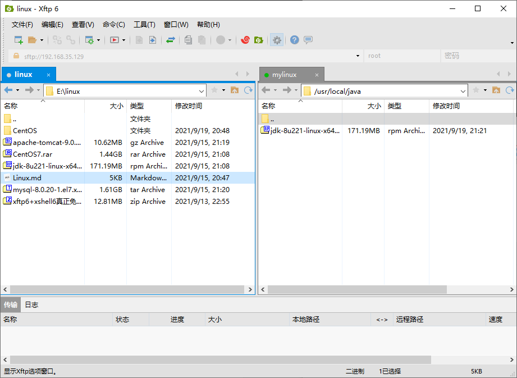Viewport: 517px width, 378px height.
Task: Open the dropdown arrow beside Open session
Action: 42,40
